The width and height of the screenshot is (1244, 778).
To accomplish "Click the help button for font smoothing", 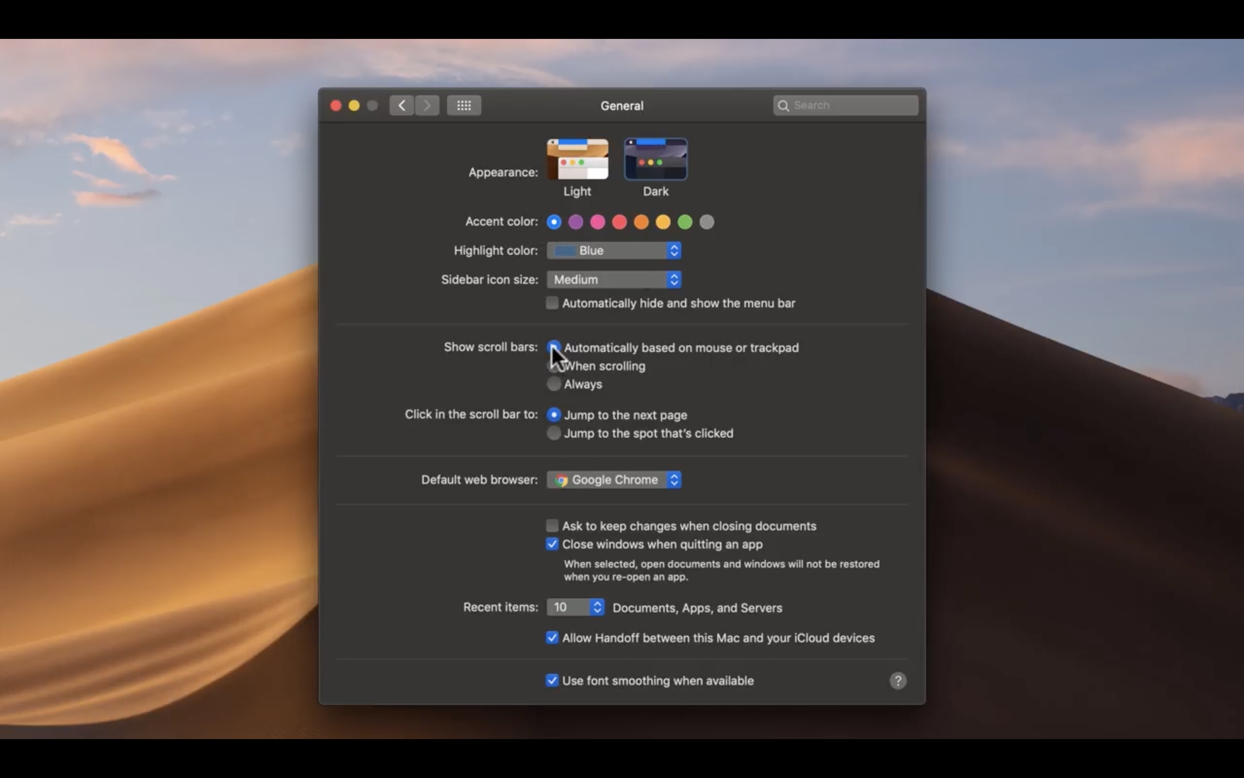I will click(x=898, y=680).
